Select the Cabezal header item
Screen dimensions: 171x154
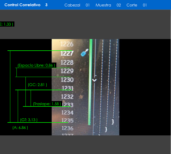tap(72, 5)
